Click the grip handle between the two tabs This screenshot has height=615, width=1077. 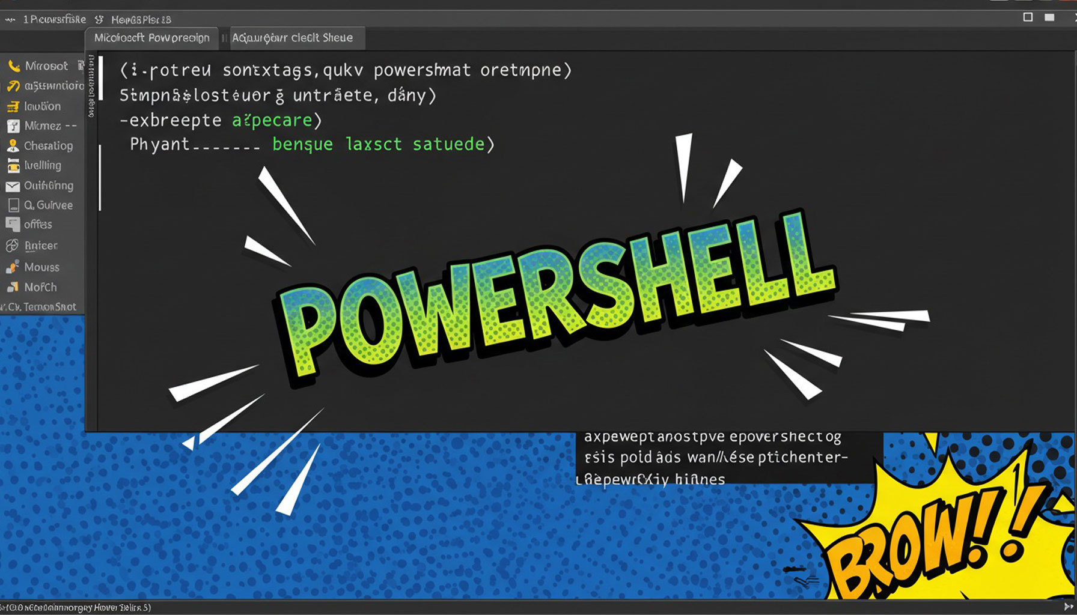tap(224, 38)
